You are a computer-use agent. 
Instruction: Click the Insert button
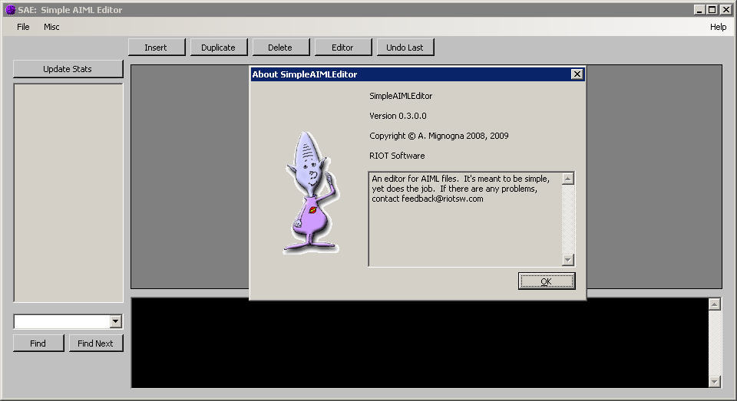click(x=157, y=48)
